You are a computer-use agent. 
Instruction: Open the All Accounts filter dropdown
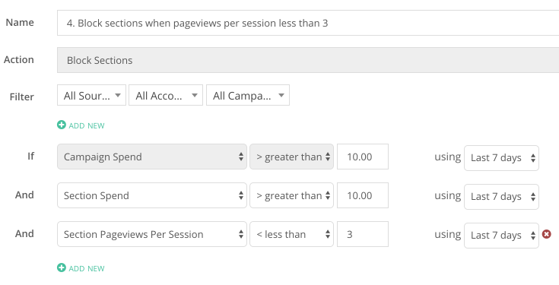coord(166,95)
